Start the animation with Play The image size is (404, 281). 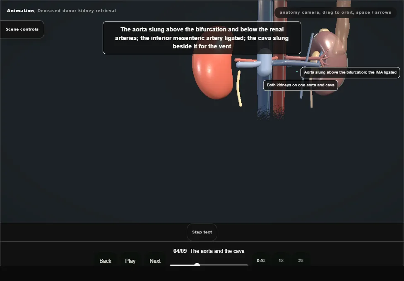pos(130,261)
